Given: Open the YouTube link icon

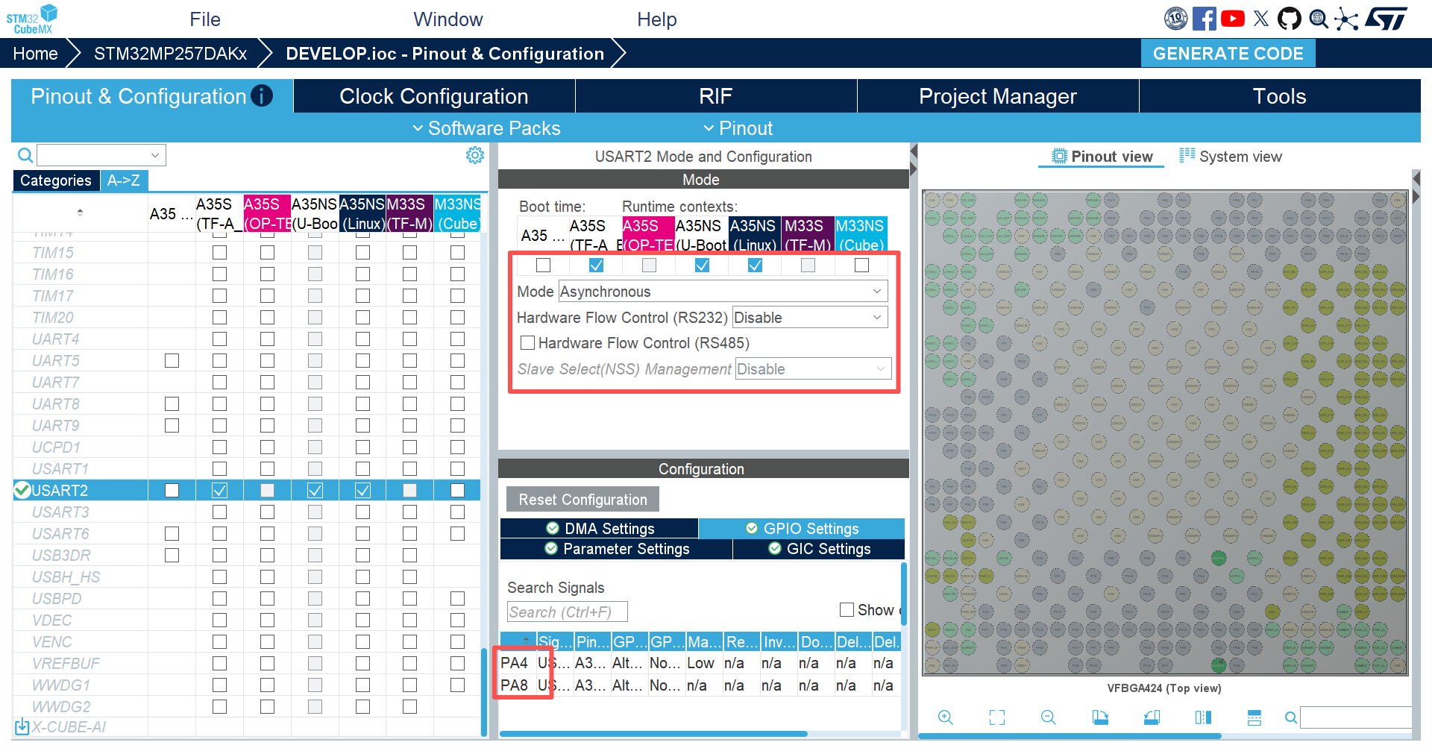Looking at the screenshot, I should pos(1233,19).
